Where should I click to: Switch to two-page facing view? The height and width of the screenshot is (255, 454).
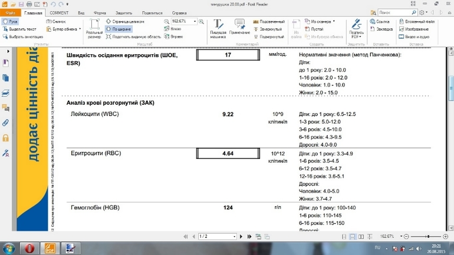tap(361, 237)
